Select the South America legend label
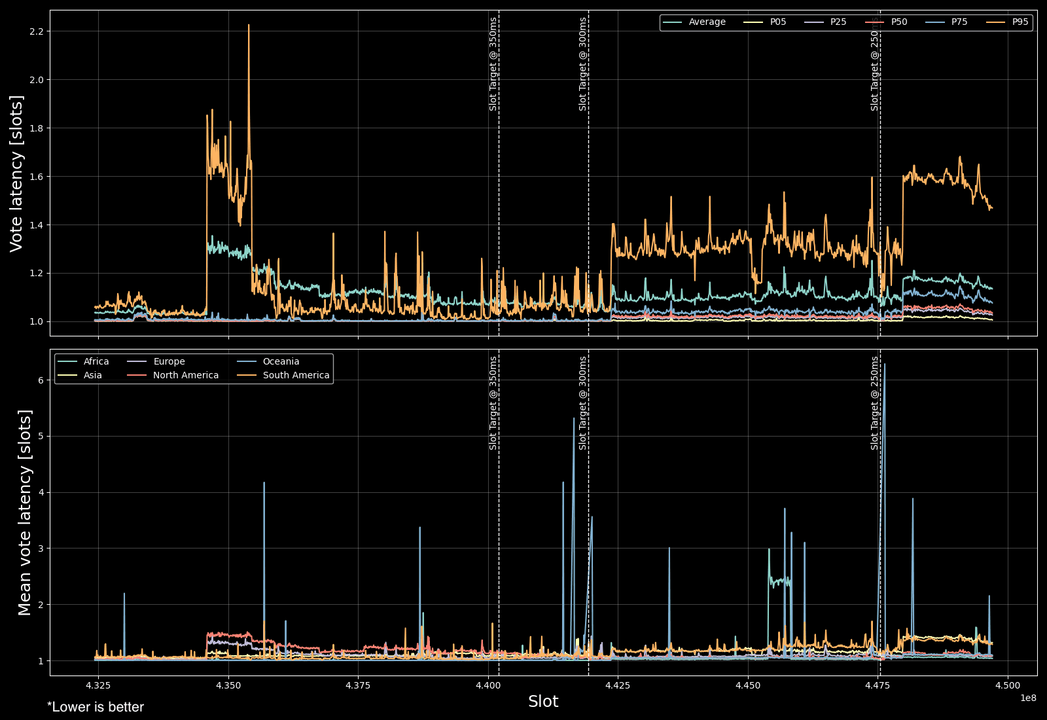This screenshot has height=720, width=1047. click(x=296, y=376)
